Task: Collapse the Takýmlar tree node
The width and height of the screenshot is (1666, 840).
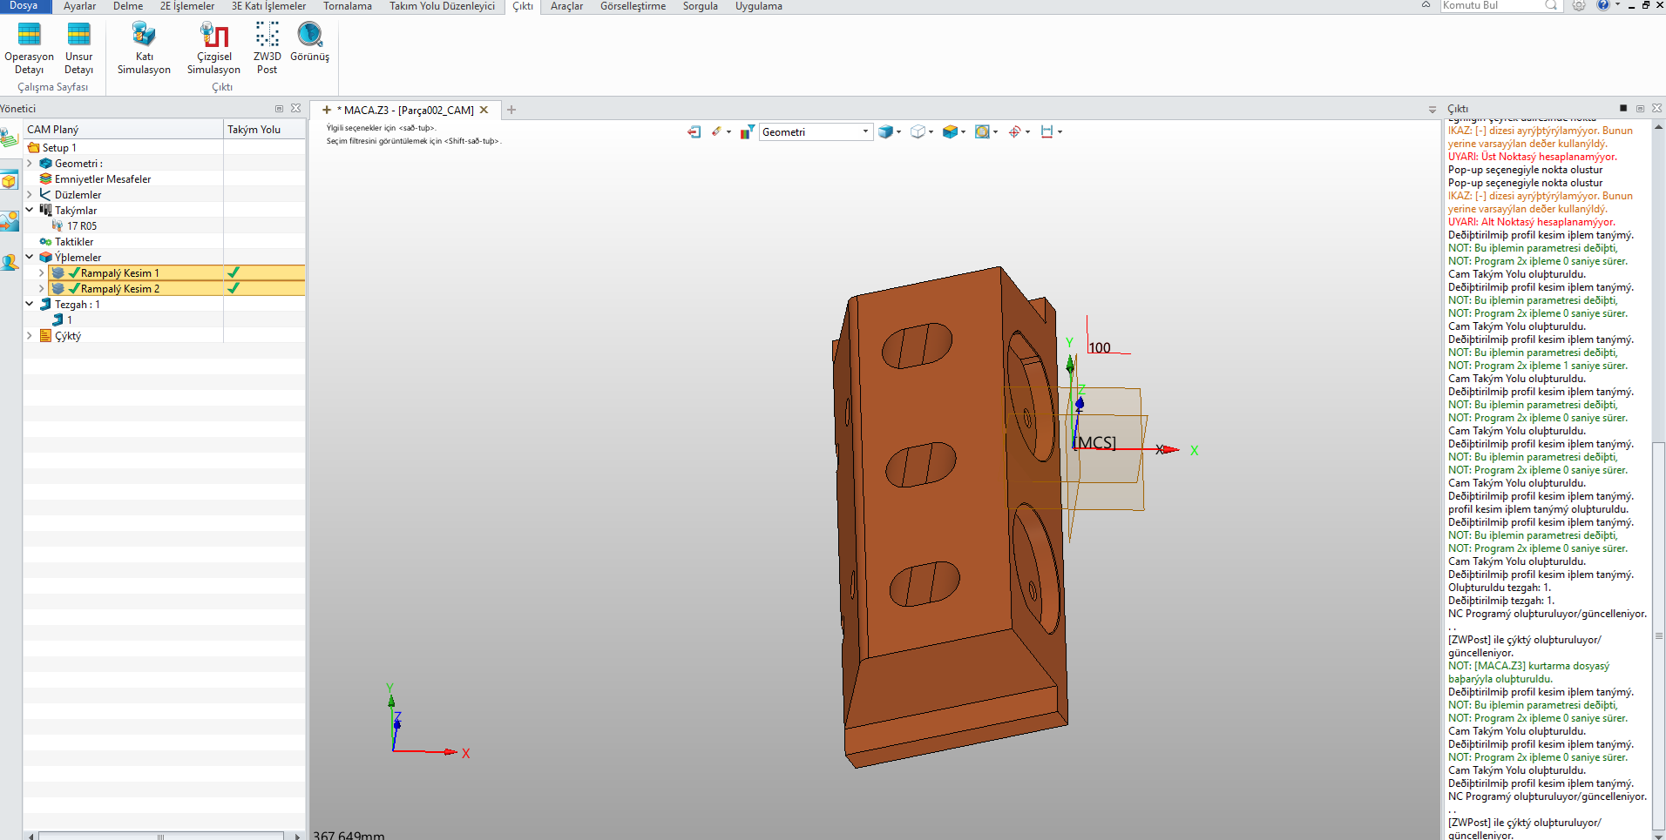Action: (30, 210)
